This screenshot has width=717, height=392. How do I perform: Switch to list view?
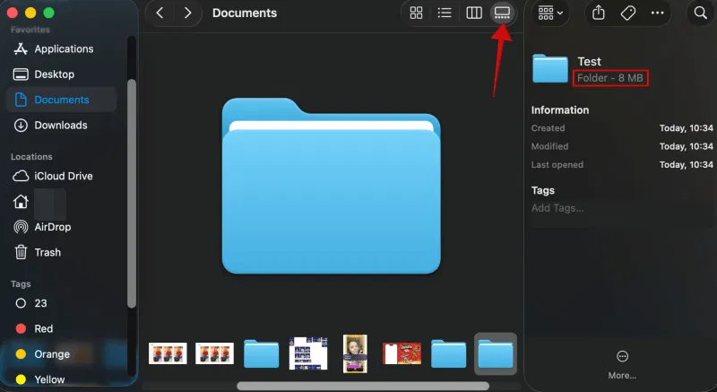click(x=445, y=13)
